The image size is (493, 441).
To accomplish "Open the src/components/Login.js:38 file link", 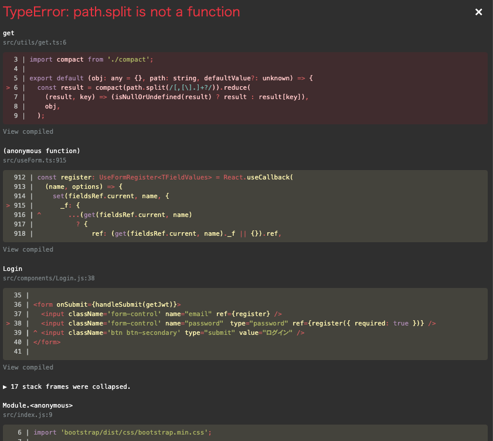I will point(49,278).
